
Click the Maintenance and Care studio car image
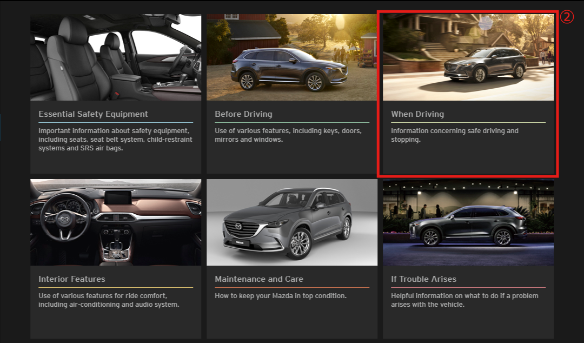click(292, 222)
